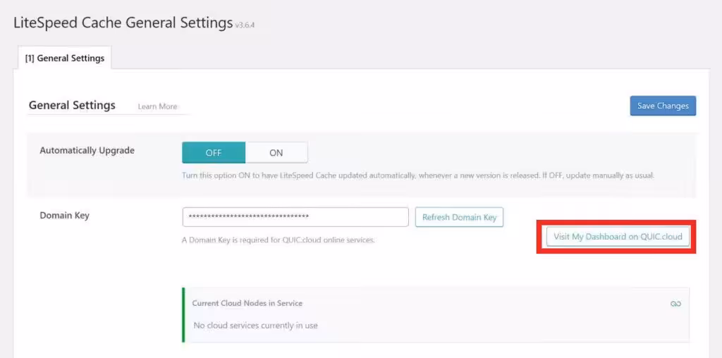The height and width of the screenshot is (358, 722).
Task: Click the 'Current Cloud Nodes in Service' heading
Action: [x=247, y=303]
